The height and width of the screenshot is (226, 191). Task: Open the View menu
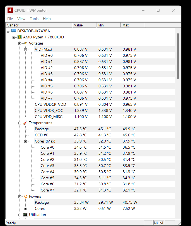pos(21,19)
